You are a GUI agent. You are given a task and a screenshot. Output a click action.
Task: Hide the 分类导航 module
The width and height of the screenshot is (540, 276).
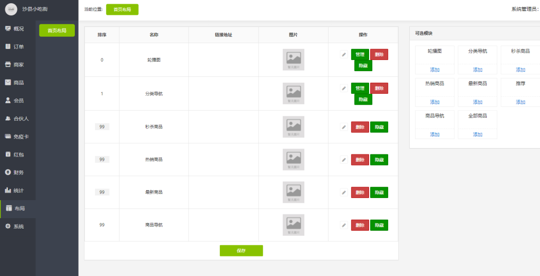(x=363, y=99)
